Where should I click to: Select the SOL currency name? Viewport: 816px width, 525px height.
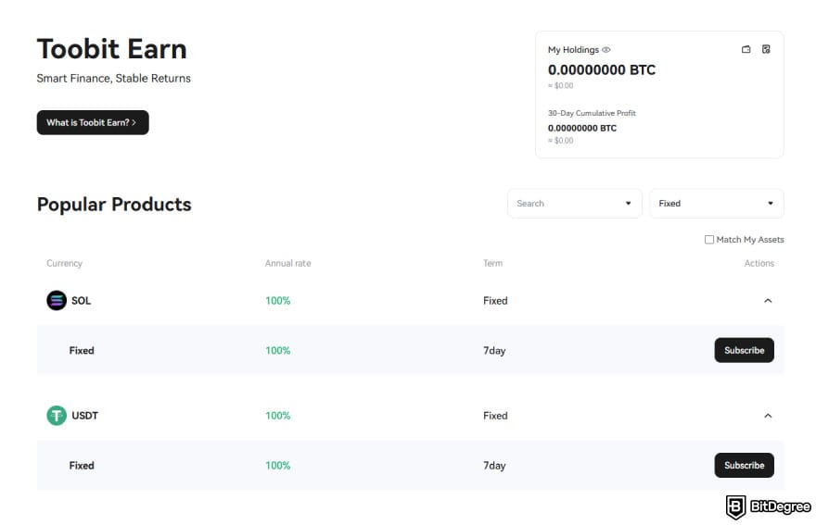point(82,300)
